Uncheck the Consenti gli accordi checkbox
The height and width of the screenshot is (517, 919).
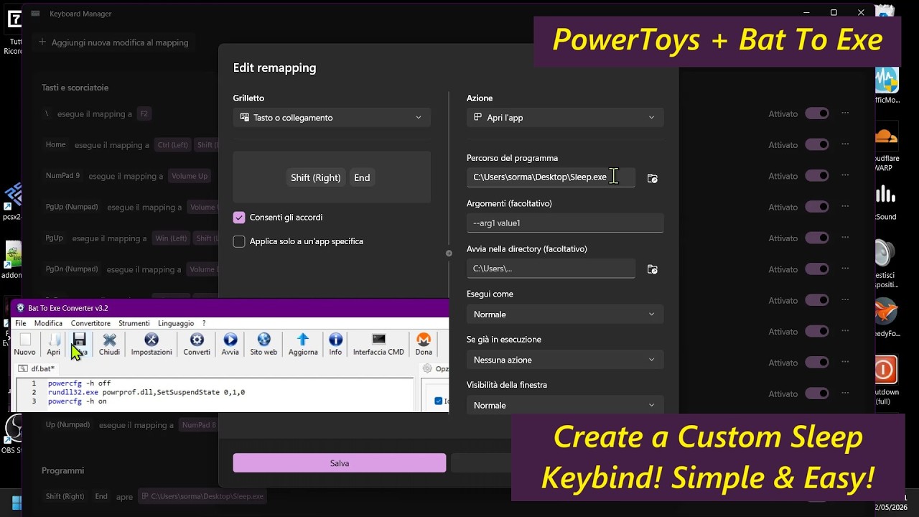point(239,218)
